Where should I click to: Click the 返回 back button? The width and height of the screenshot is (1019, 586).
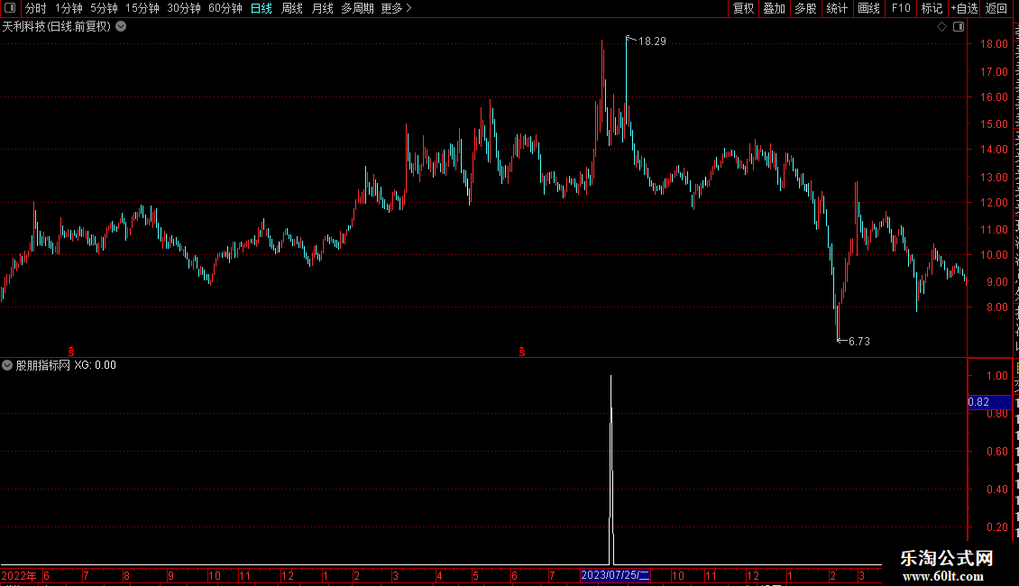(x=996, y=8)
